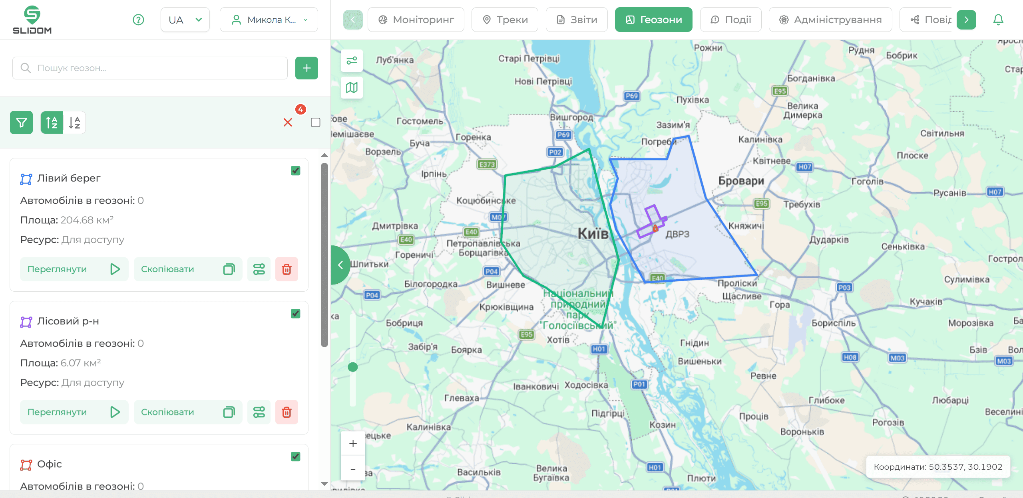
Task: Collapse the left panel with map-edge arrow
Action: (x=340, y=265)
